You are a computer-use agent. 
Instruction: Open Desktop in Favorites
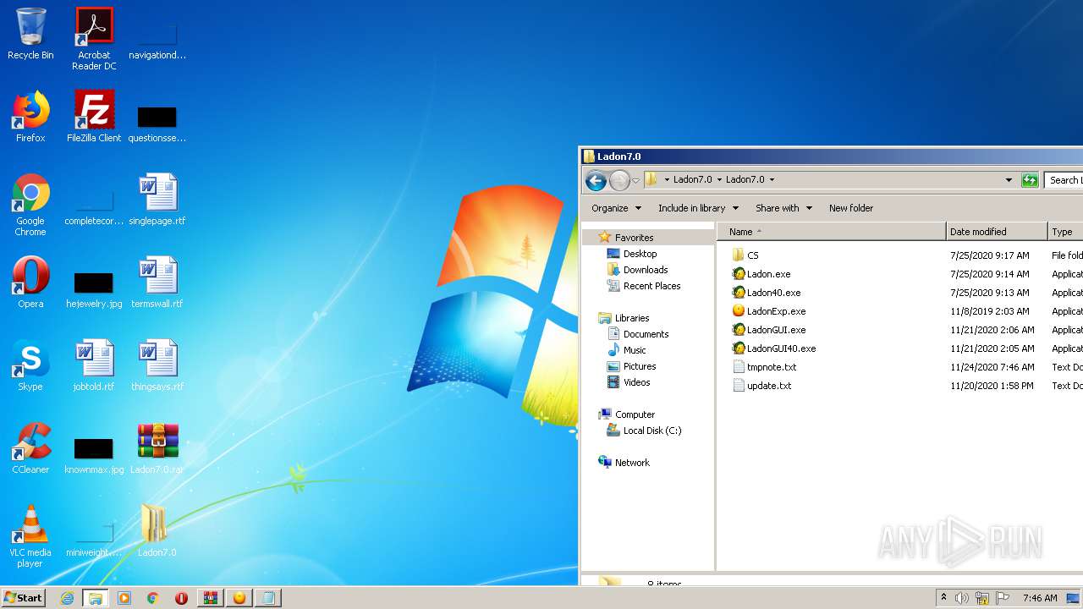[x=640, y=254]
